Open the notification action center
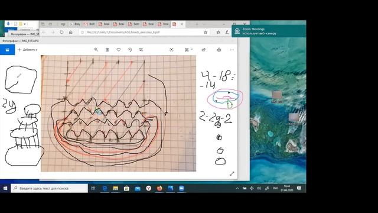The height and width of the screenshot is (213, 378). tap(299, 188)
